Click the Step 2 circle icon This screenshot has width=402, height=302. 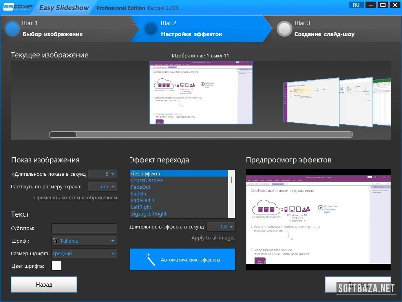click(151, 29)
